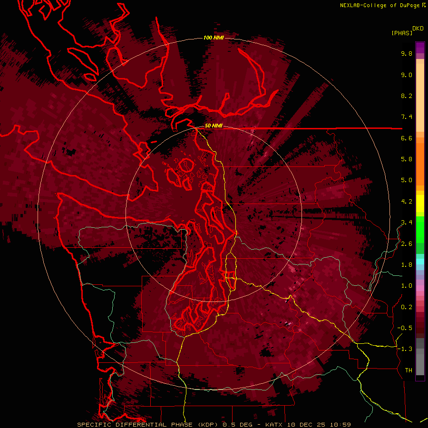Click the 9.0 scale value
The height and width of the screenshot is (428, 428).
click(407, 75)
